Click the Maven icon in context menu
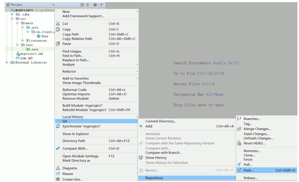 click(58, 174)
